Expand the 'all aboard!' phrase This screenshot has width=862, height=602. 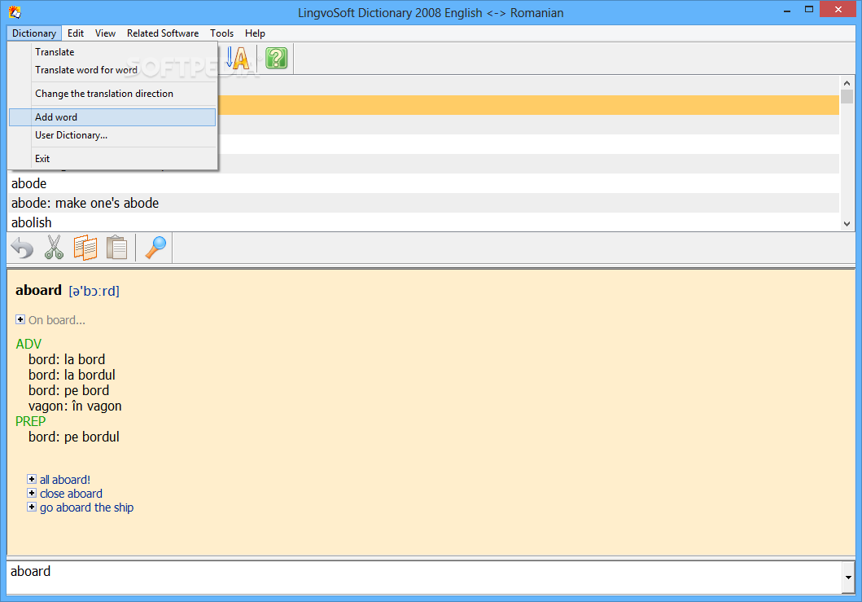tap(32, 479)
